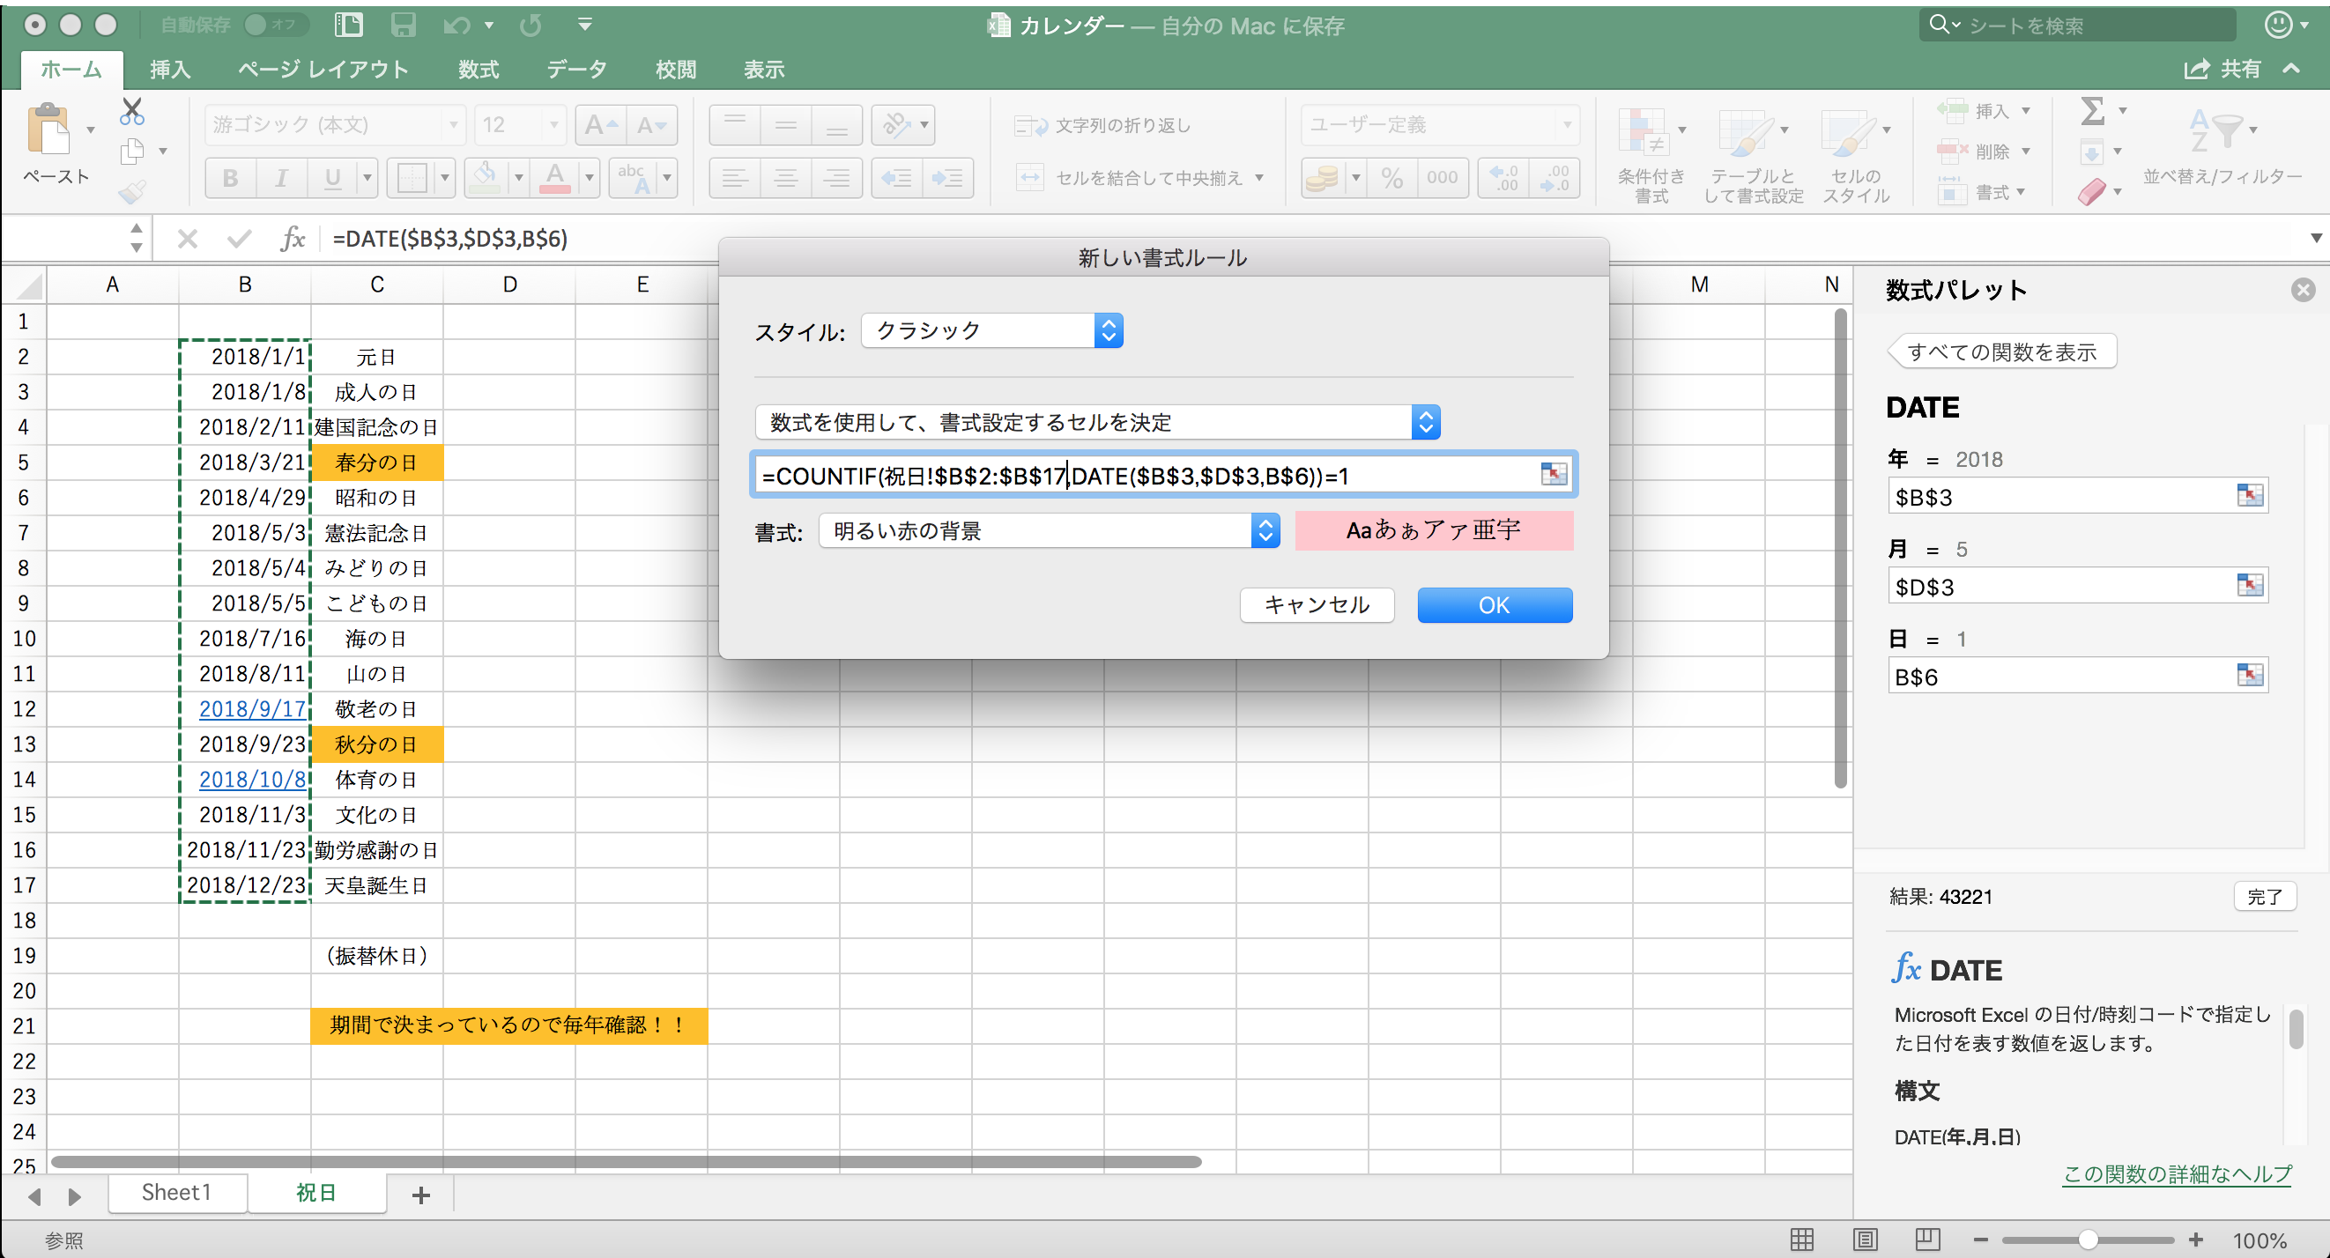This screenshot has height=1258, width=2330.
Task: Apply percent style formatting
Action: pos(1391,177)
